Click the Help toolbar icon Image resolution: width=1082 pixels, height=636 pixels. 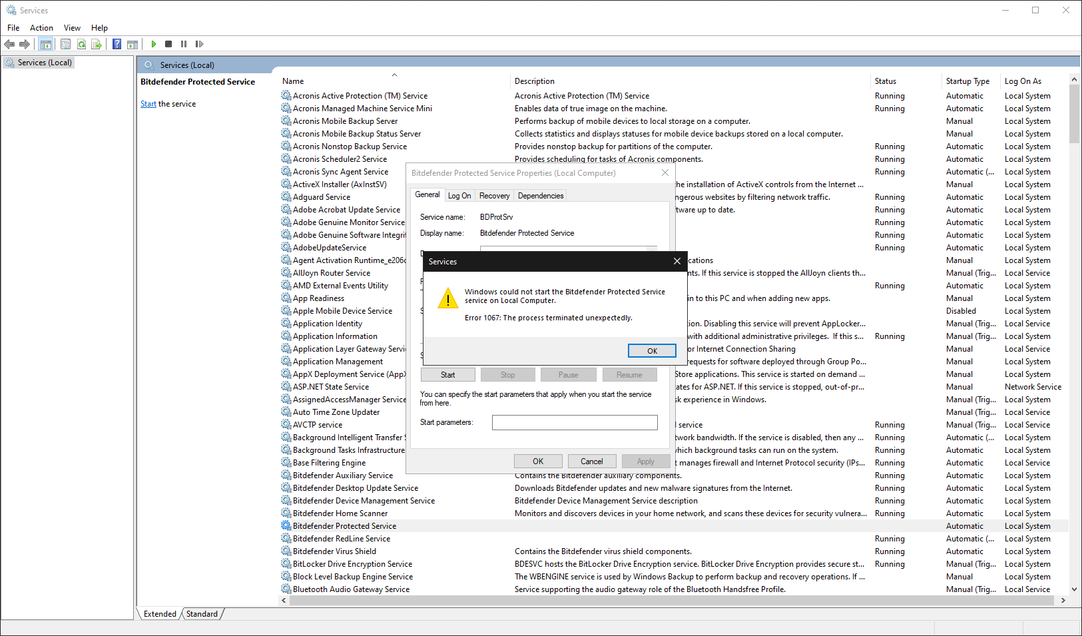click(117, 44)
